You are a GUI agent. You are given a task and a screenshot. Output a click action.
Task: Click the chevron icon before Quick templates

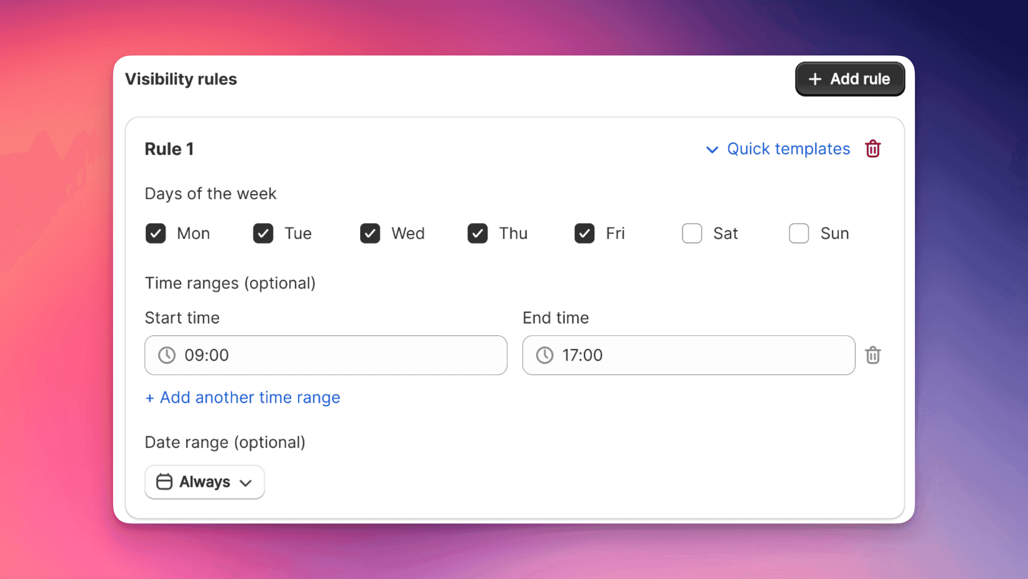[713, 150]
